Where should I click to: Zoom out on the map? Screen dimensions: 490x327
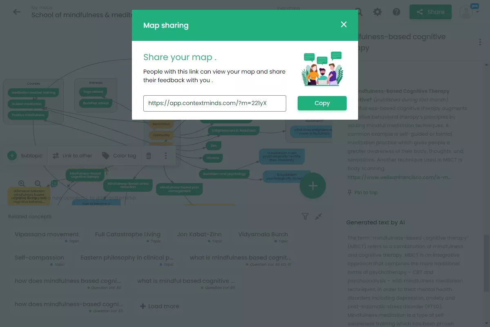(38, 184)
